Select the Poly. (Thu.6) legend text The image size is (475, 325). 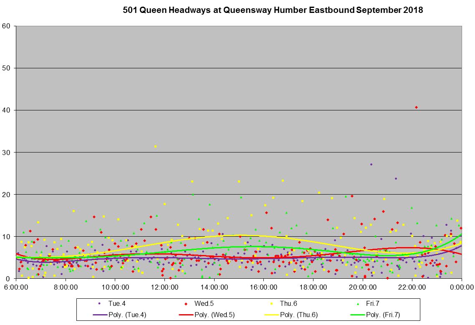pos(300,315)
